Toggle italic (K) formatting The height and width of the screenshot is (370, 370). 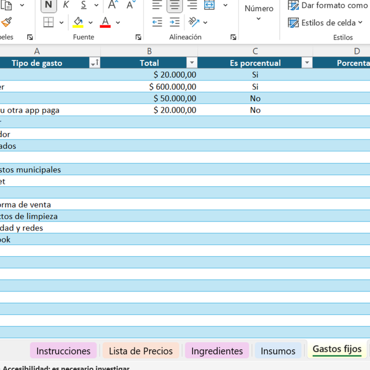click(66, 5)
